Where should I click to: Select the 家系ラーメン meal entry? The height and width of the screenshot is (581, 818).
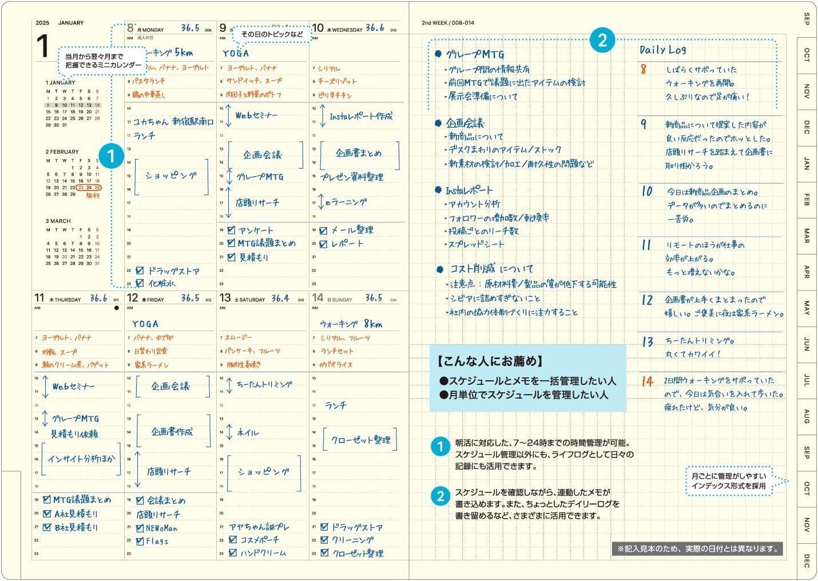click(x=152, y=365)
